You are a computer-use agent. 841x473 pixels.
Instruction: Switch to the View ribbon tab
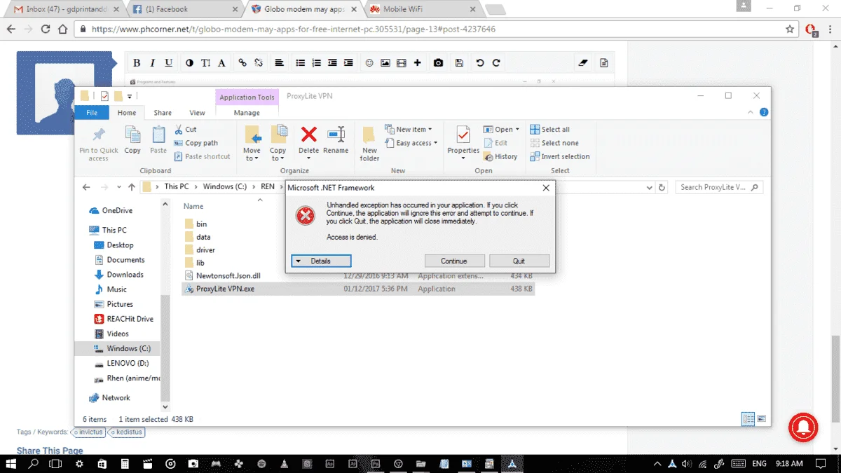point(198,113)
